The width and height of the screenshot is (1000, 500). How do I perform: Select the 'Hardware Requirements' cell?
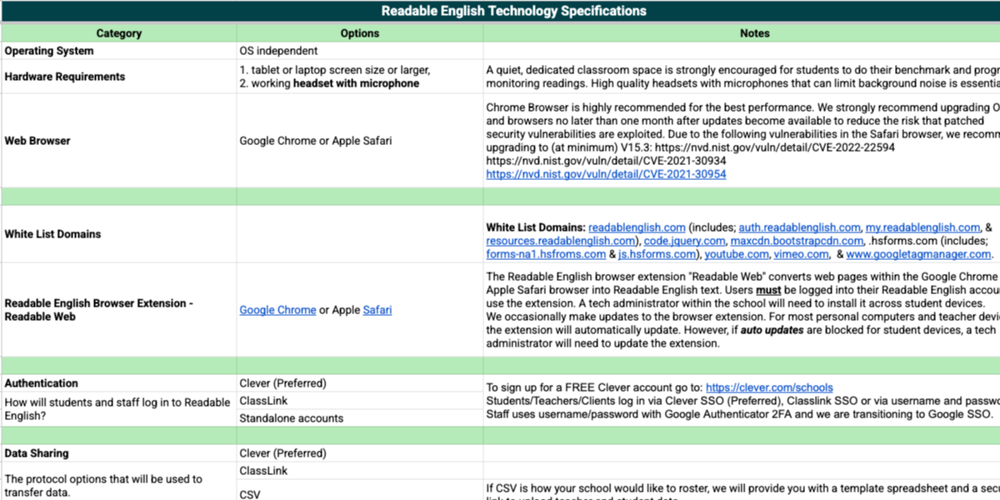118,77
